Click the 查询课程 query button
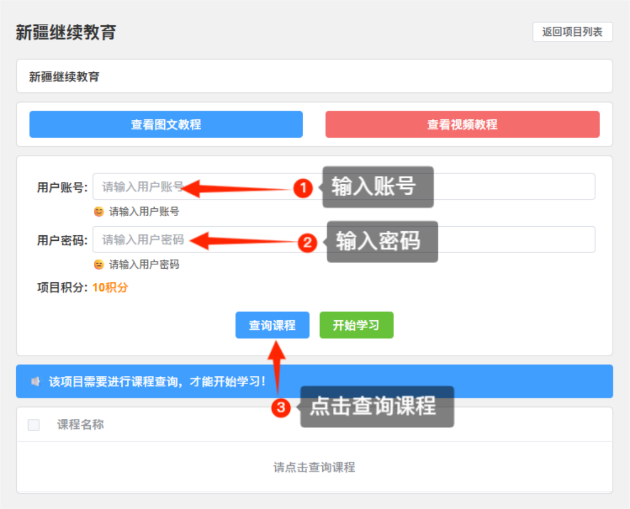Viewport: 630px width, 509px height. tap(273, 325)
